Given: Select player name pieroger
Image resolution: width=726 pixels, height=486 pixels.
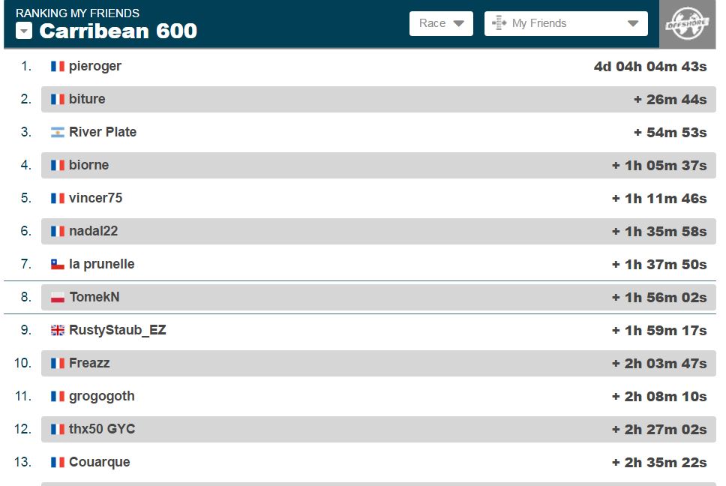Looking at the screenshot, I should 95,67.
